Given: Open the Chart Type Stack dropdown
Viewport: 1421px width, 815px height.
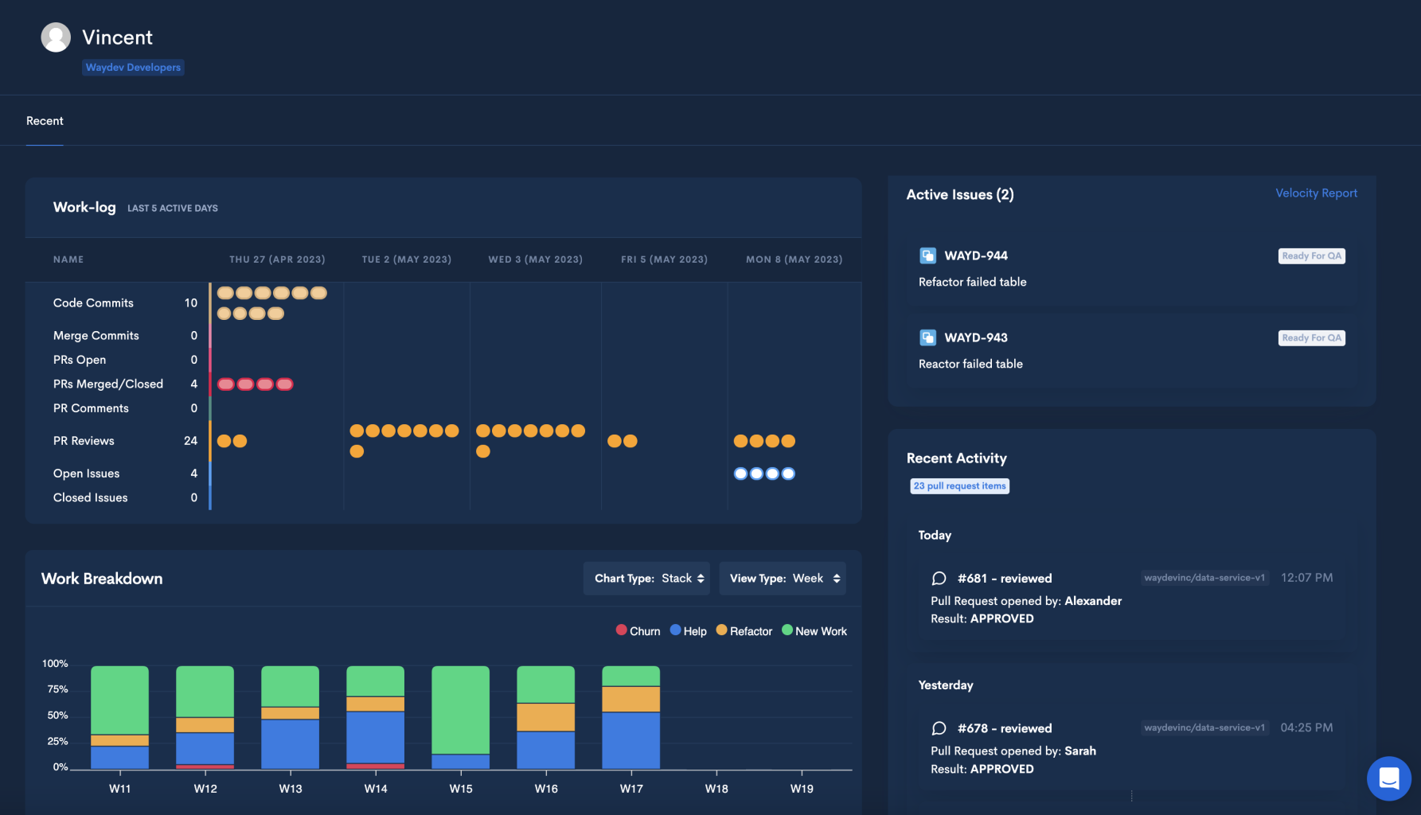Looking at the screenshot, I should coord(646,579).
